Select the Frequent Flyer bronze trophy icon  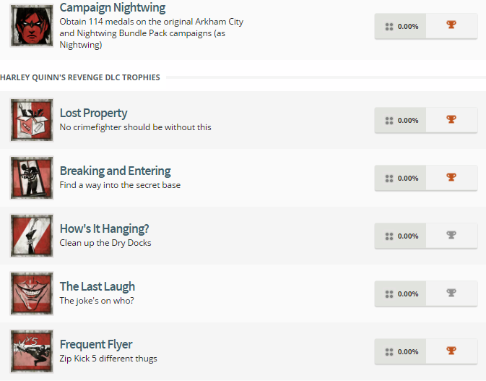click(451, 351)
